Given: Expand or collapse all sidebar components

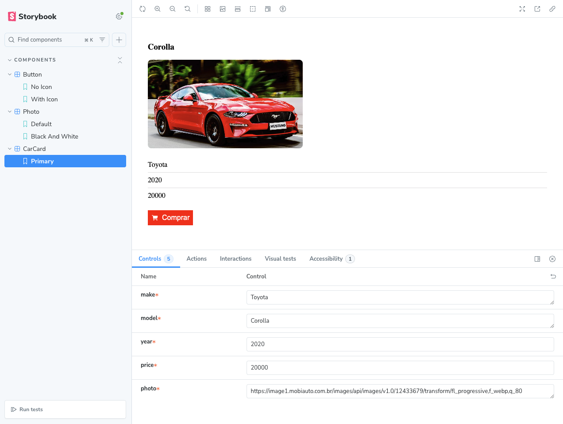Looking at the screenshot, I should (120, 60).
